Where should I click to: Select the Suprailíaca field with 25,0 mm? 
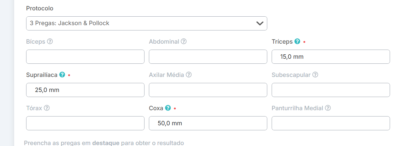pos(85,90)
